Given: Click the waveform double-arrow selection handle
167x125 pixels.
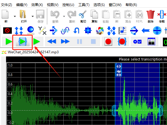Looking at the screenshot, I should click(x=119, y=73).
